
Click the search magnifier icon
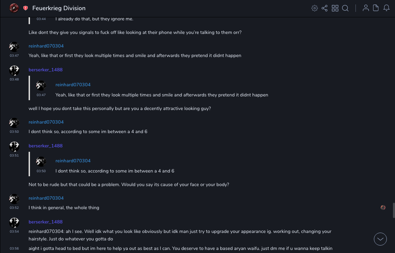(345, 8)
